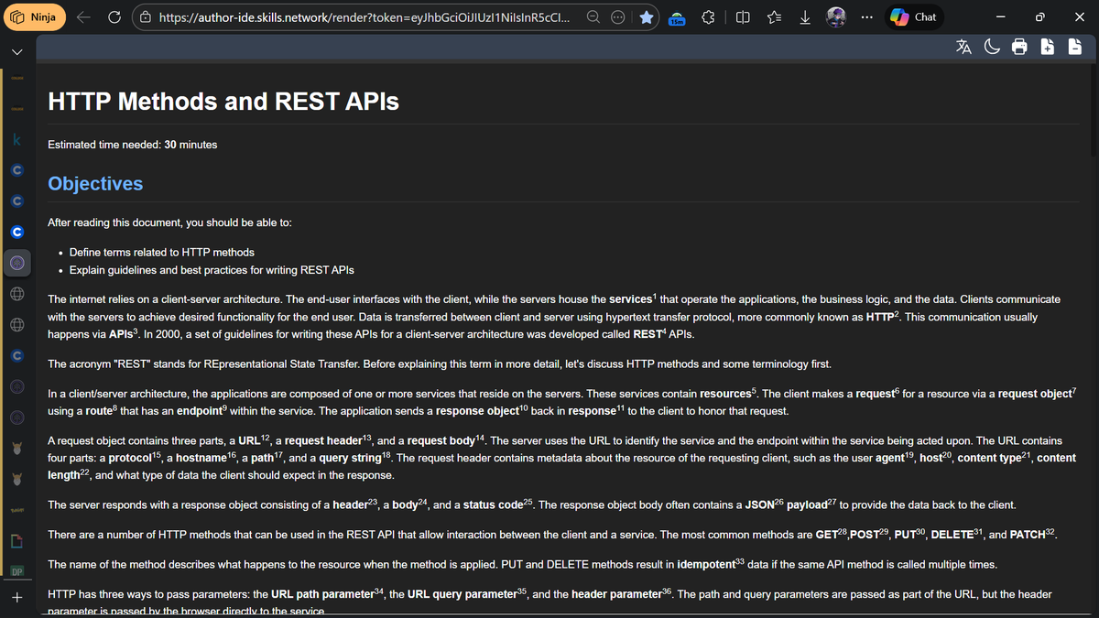Switch to the 'DP' vertical tab
The width and height of the screenshot is (1099, 618).
(16, 572)
